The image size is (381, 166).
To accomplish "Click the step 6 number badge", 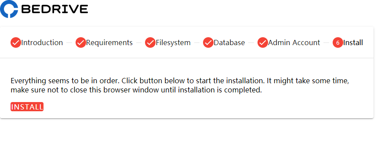I will 338,42.
